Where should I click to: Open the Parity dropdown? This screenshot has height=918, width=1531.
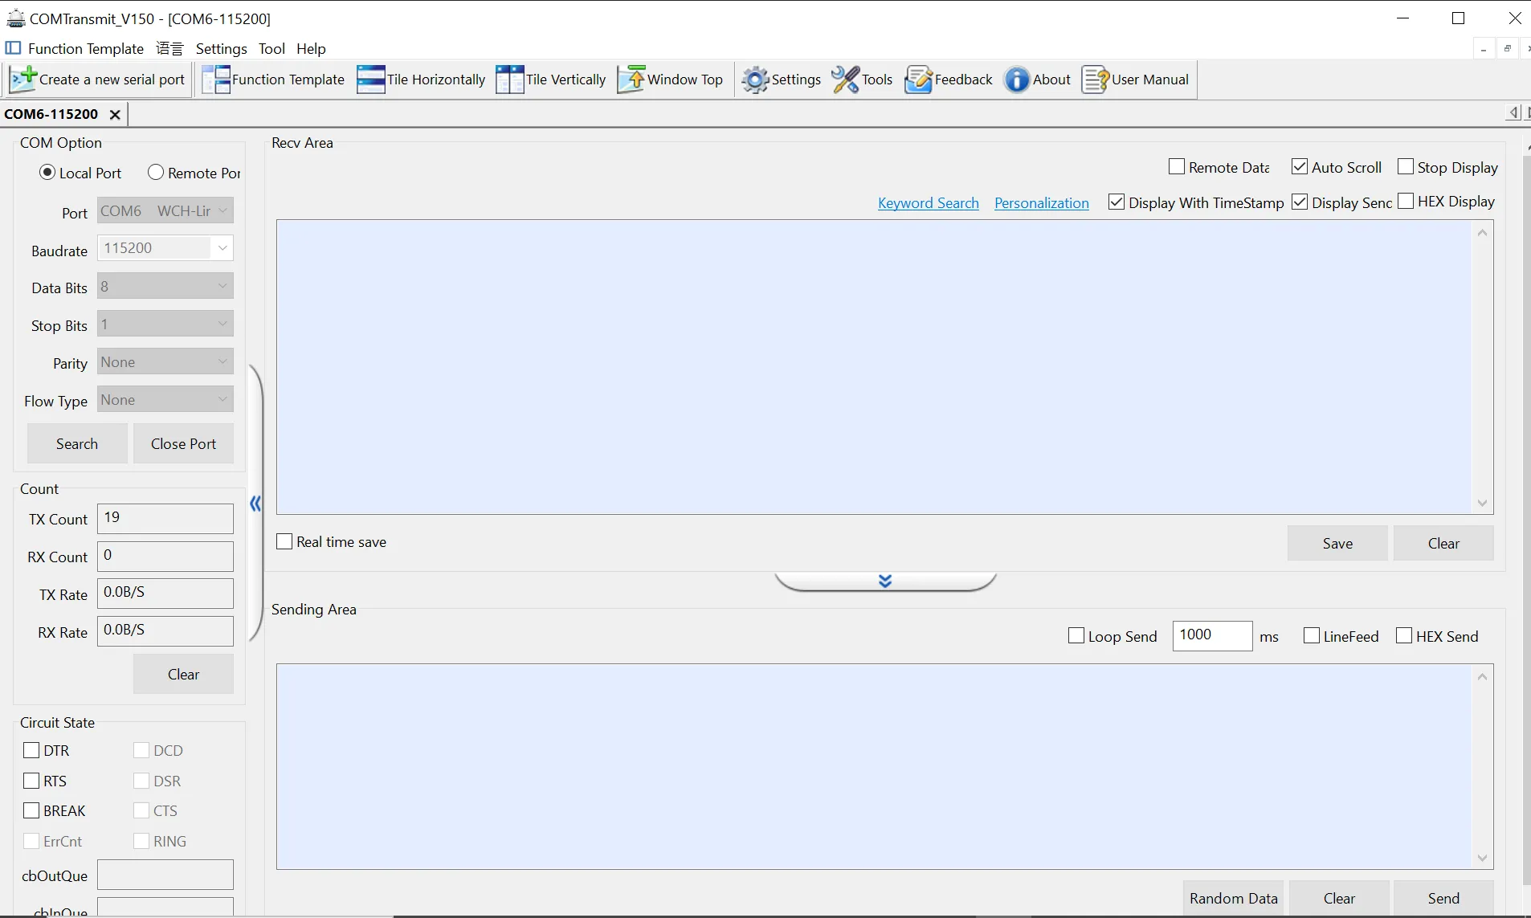click(223, 361)
